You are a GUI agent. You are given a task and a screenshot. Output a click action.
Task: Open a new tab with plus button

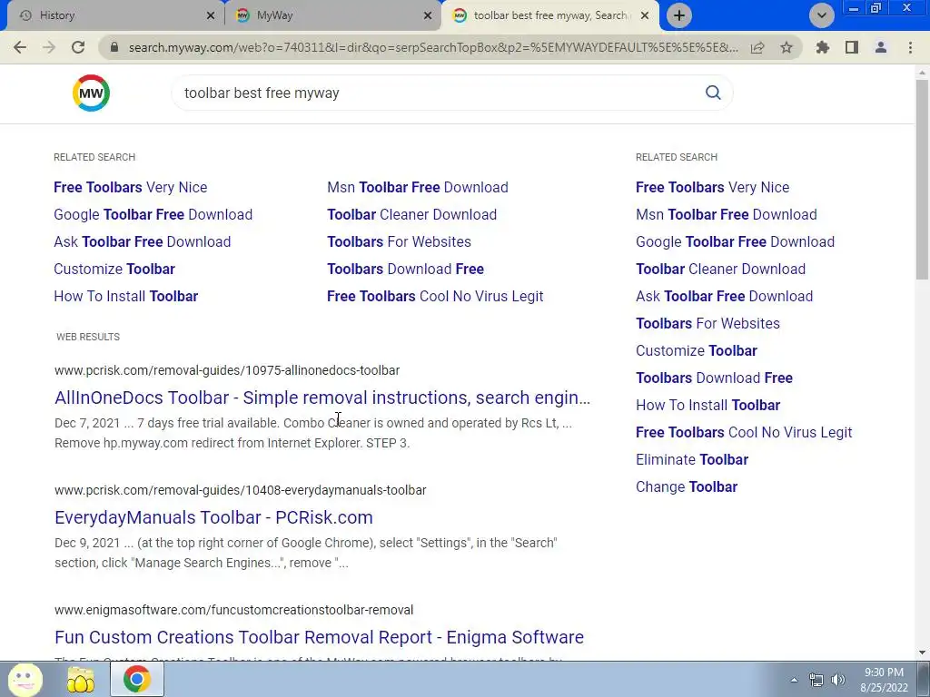point(679,15)
